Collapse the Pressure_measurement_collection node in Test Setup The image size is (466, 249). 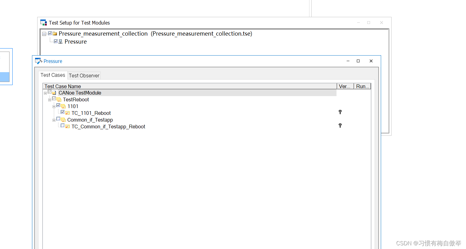coord(44,34)
